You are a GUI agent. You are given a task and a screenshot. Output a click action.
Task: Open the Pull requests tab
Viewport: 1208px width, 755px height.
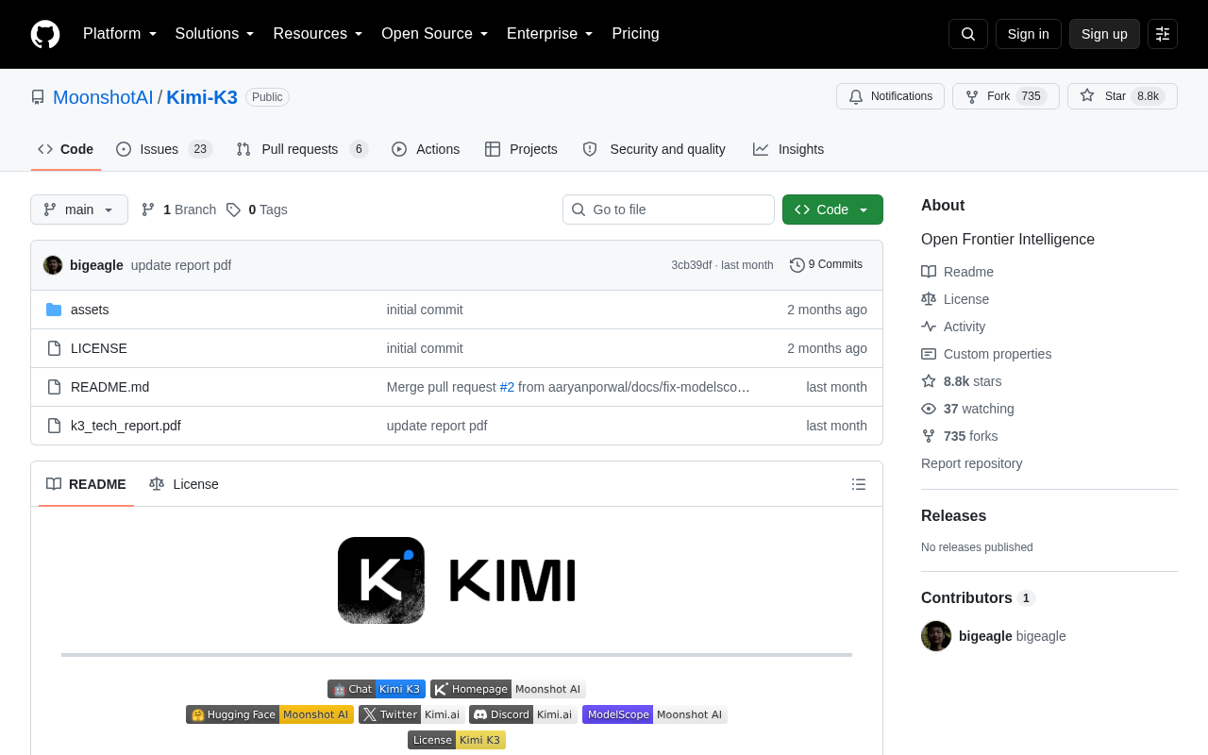(x=302, y=149)
